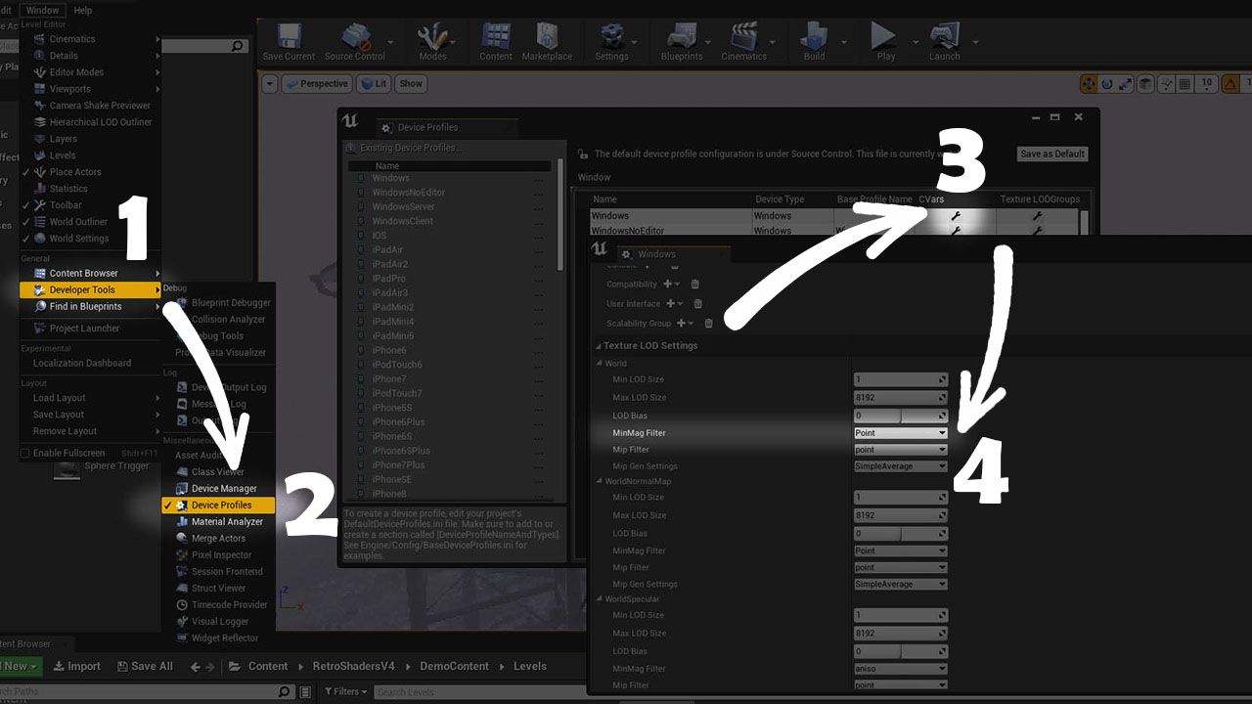Select Device Manager menu entry
Image resolution: width=1252 pixels, height=704 pixels.
pyautogui.click(x=219, y=489)
